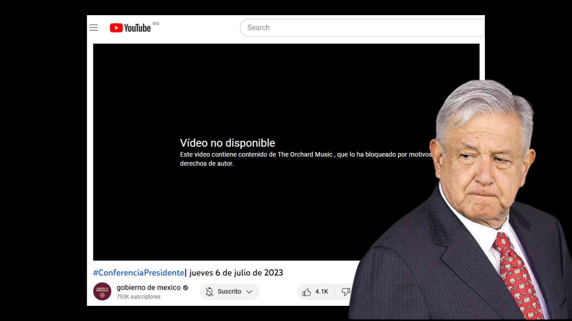Select the thumbs up icon

[307, 292]
